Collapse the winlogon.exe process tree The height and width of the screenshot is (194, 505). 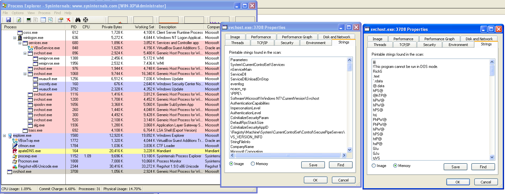(x=15, y=38)
